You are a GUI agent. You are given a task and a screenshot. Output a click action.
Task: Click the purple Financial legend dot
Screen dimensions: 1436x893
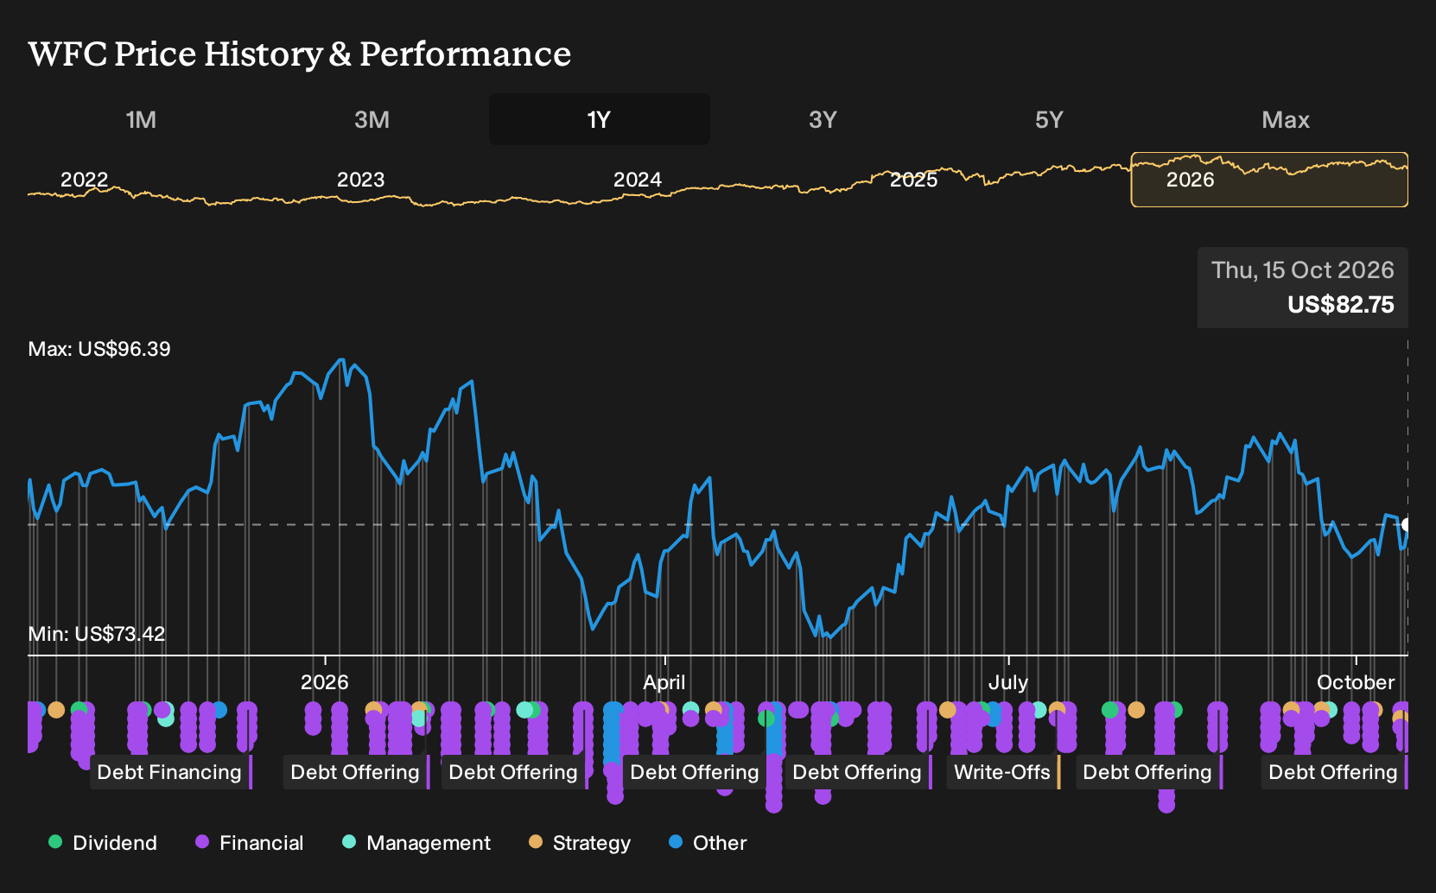click(x=202, y=841)
